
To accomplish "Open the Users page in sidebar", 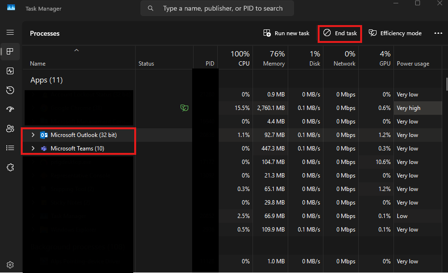I will tap(10, 128).
